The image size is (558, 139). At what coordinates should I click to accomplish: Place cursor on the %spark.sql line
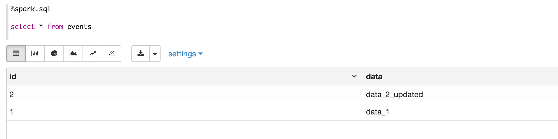pos(31,9)
